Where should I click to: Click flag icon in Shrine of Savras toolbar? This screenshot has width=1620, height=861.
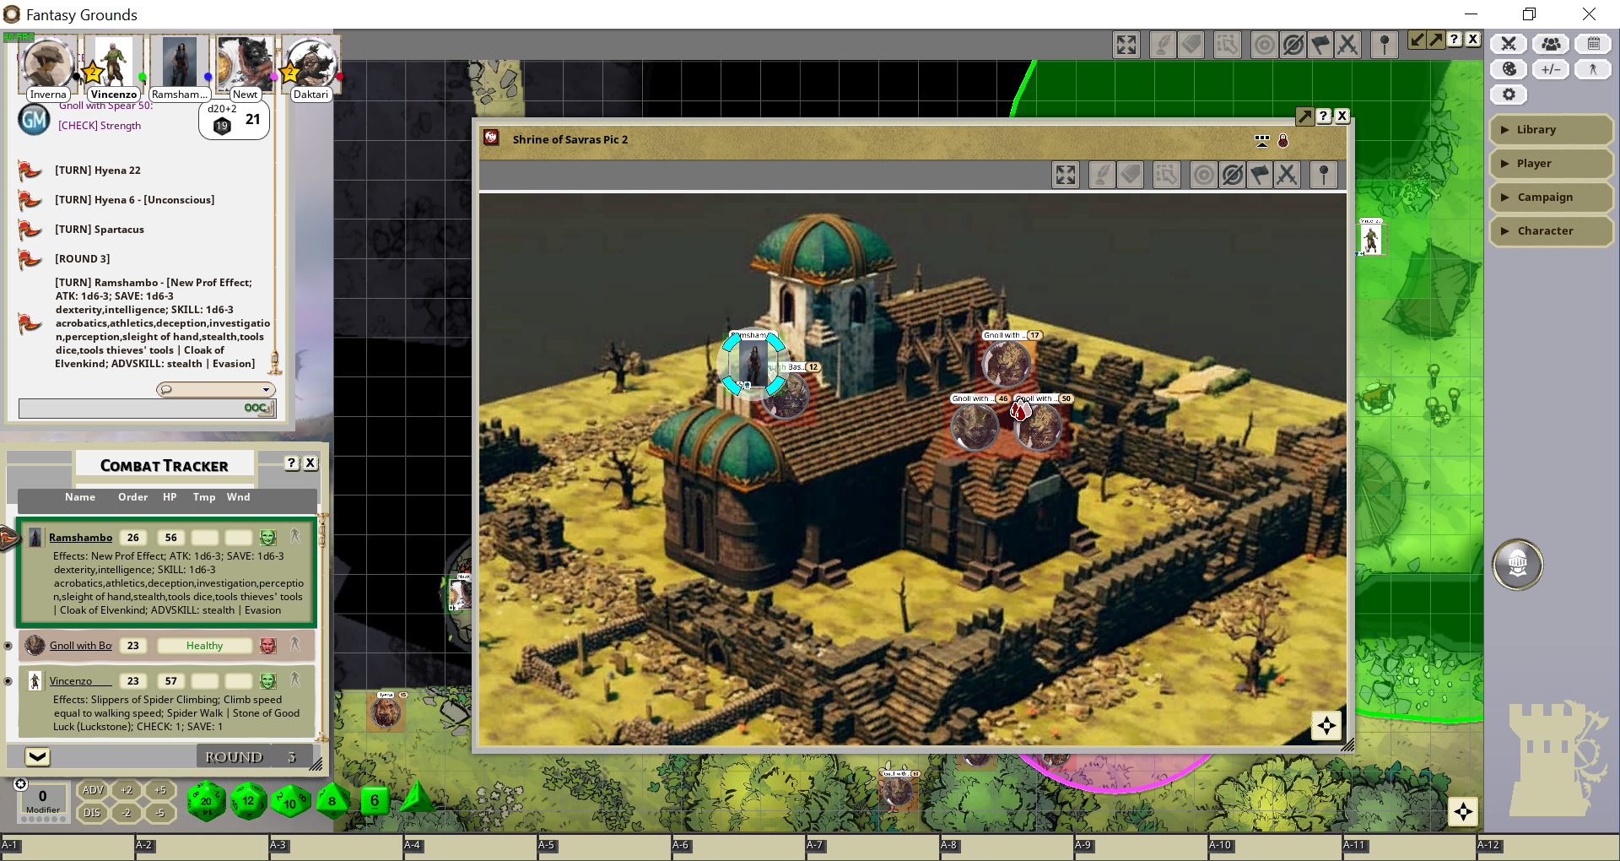tap(1260, 175)
